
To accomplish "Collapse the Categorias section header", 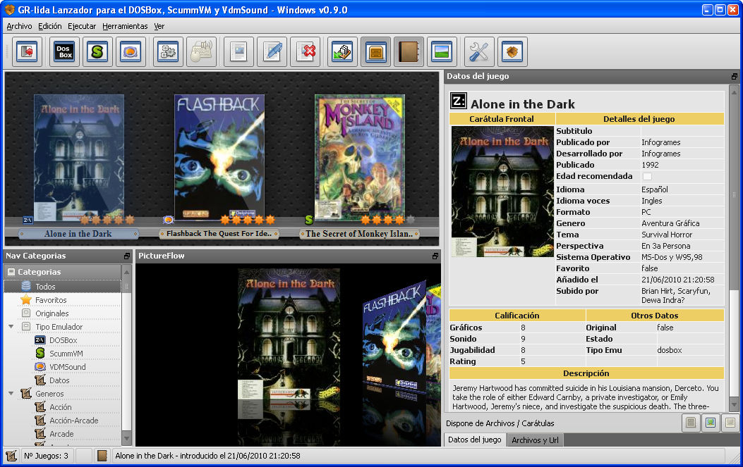I will click(11, 272).
